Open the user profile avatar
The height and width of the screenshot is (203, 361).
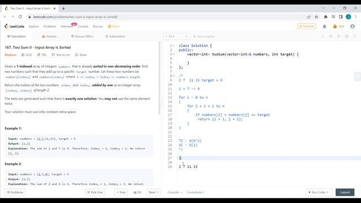pyautogui.click(x=352, y=27)
